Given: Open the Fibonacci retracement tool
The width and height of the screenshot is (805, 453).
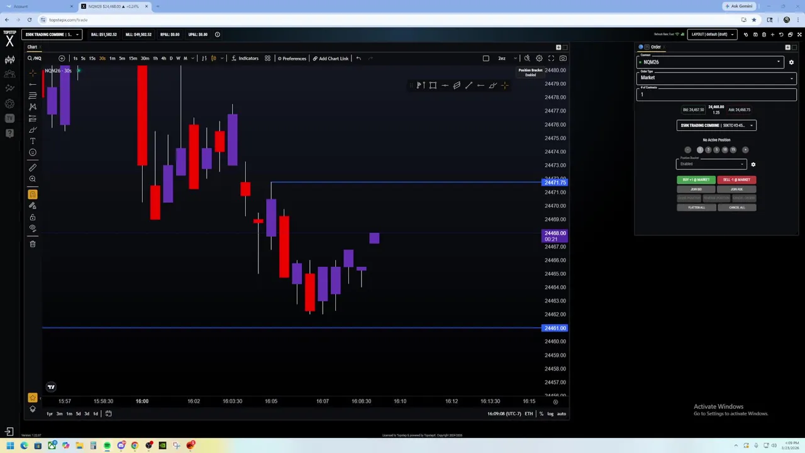Looking at the screenshot, I should pyautogui.click(x=33, y=96).
